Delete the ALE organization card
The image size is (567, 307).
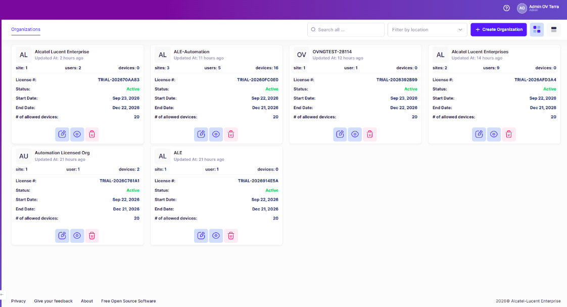pos(231,236)
